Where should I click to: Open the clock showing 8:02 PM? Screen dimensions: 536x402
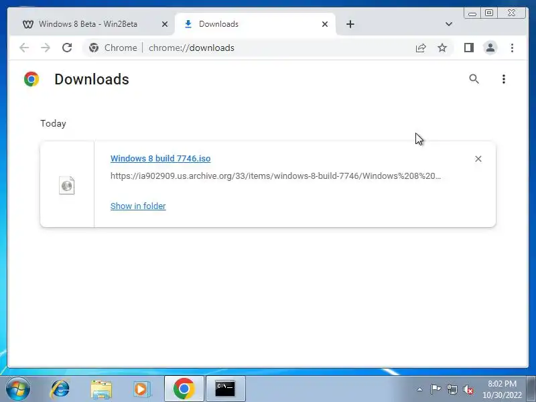(502, 389)
